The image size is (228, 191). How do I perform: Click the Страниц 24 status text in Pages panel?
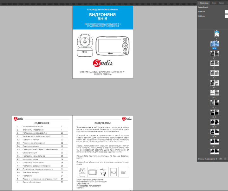coord(208,159)
